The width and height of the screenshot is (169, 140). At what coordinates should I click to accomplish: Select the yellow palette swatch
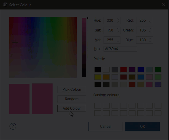[x=98, y=77]
